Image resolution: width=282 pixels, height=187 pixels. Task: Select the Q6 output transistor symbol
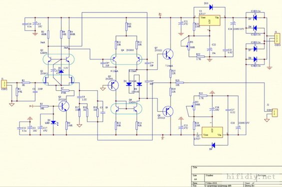168,111
